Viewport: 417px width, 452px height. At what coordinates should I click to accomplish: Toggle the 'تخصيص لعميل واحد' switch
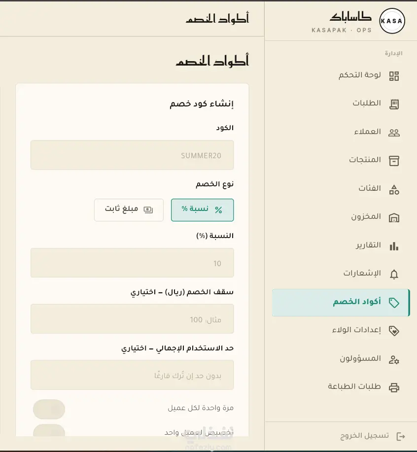49,430
